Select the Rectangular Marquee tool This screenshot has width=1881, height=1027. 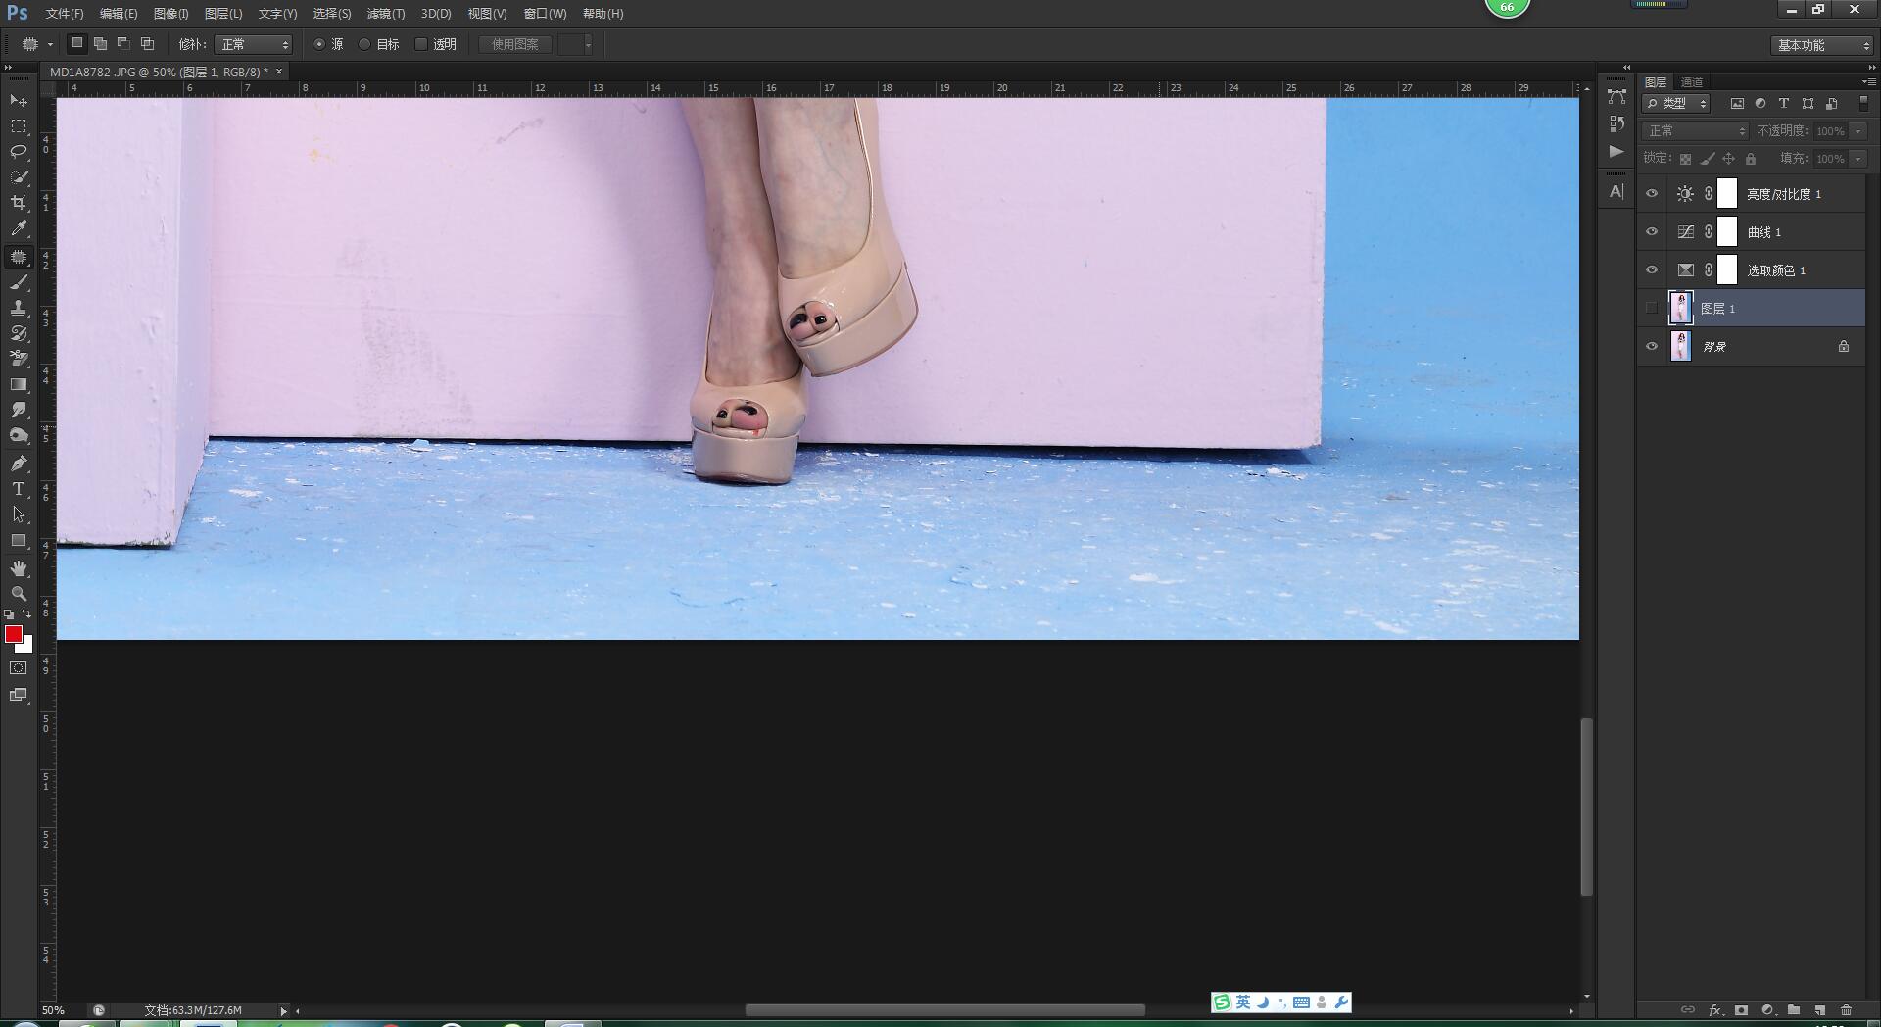point(19,126)
